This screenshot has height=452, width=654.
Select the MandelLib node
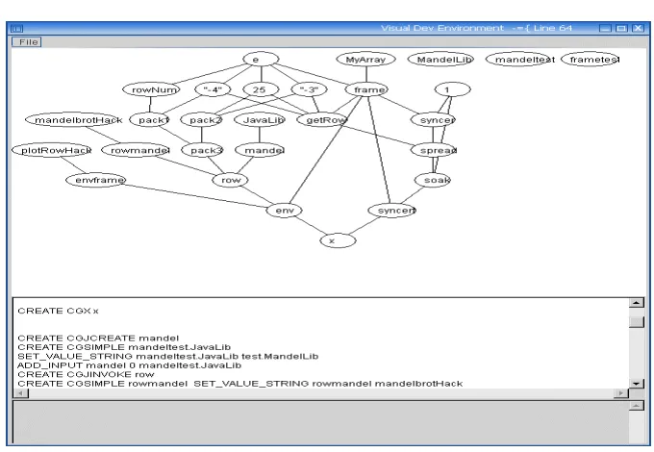(440, 60)
